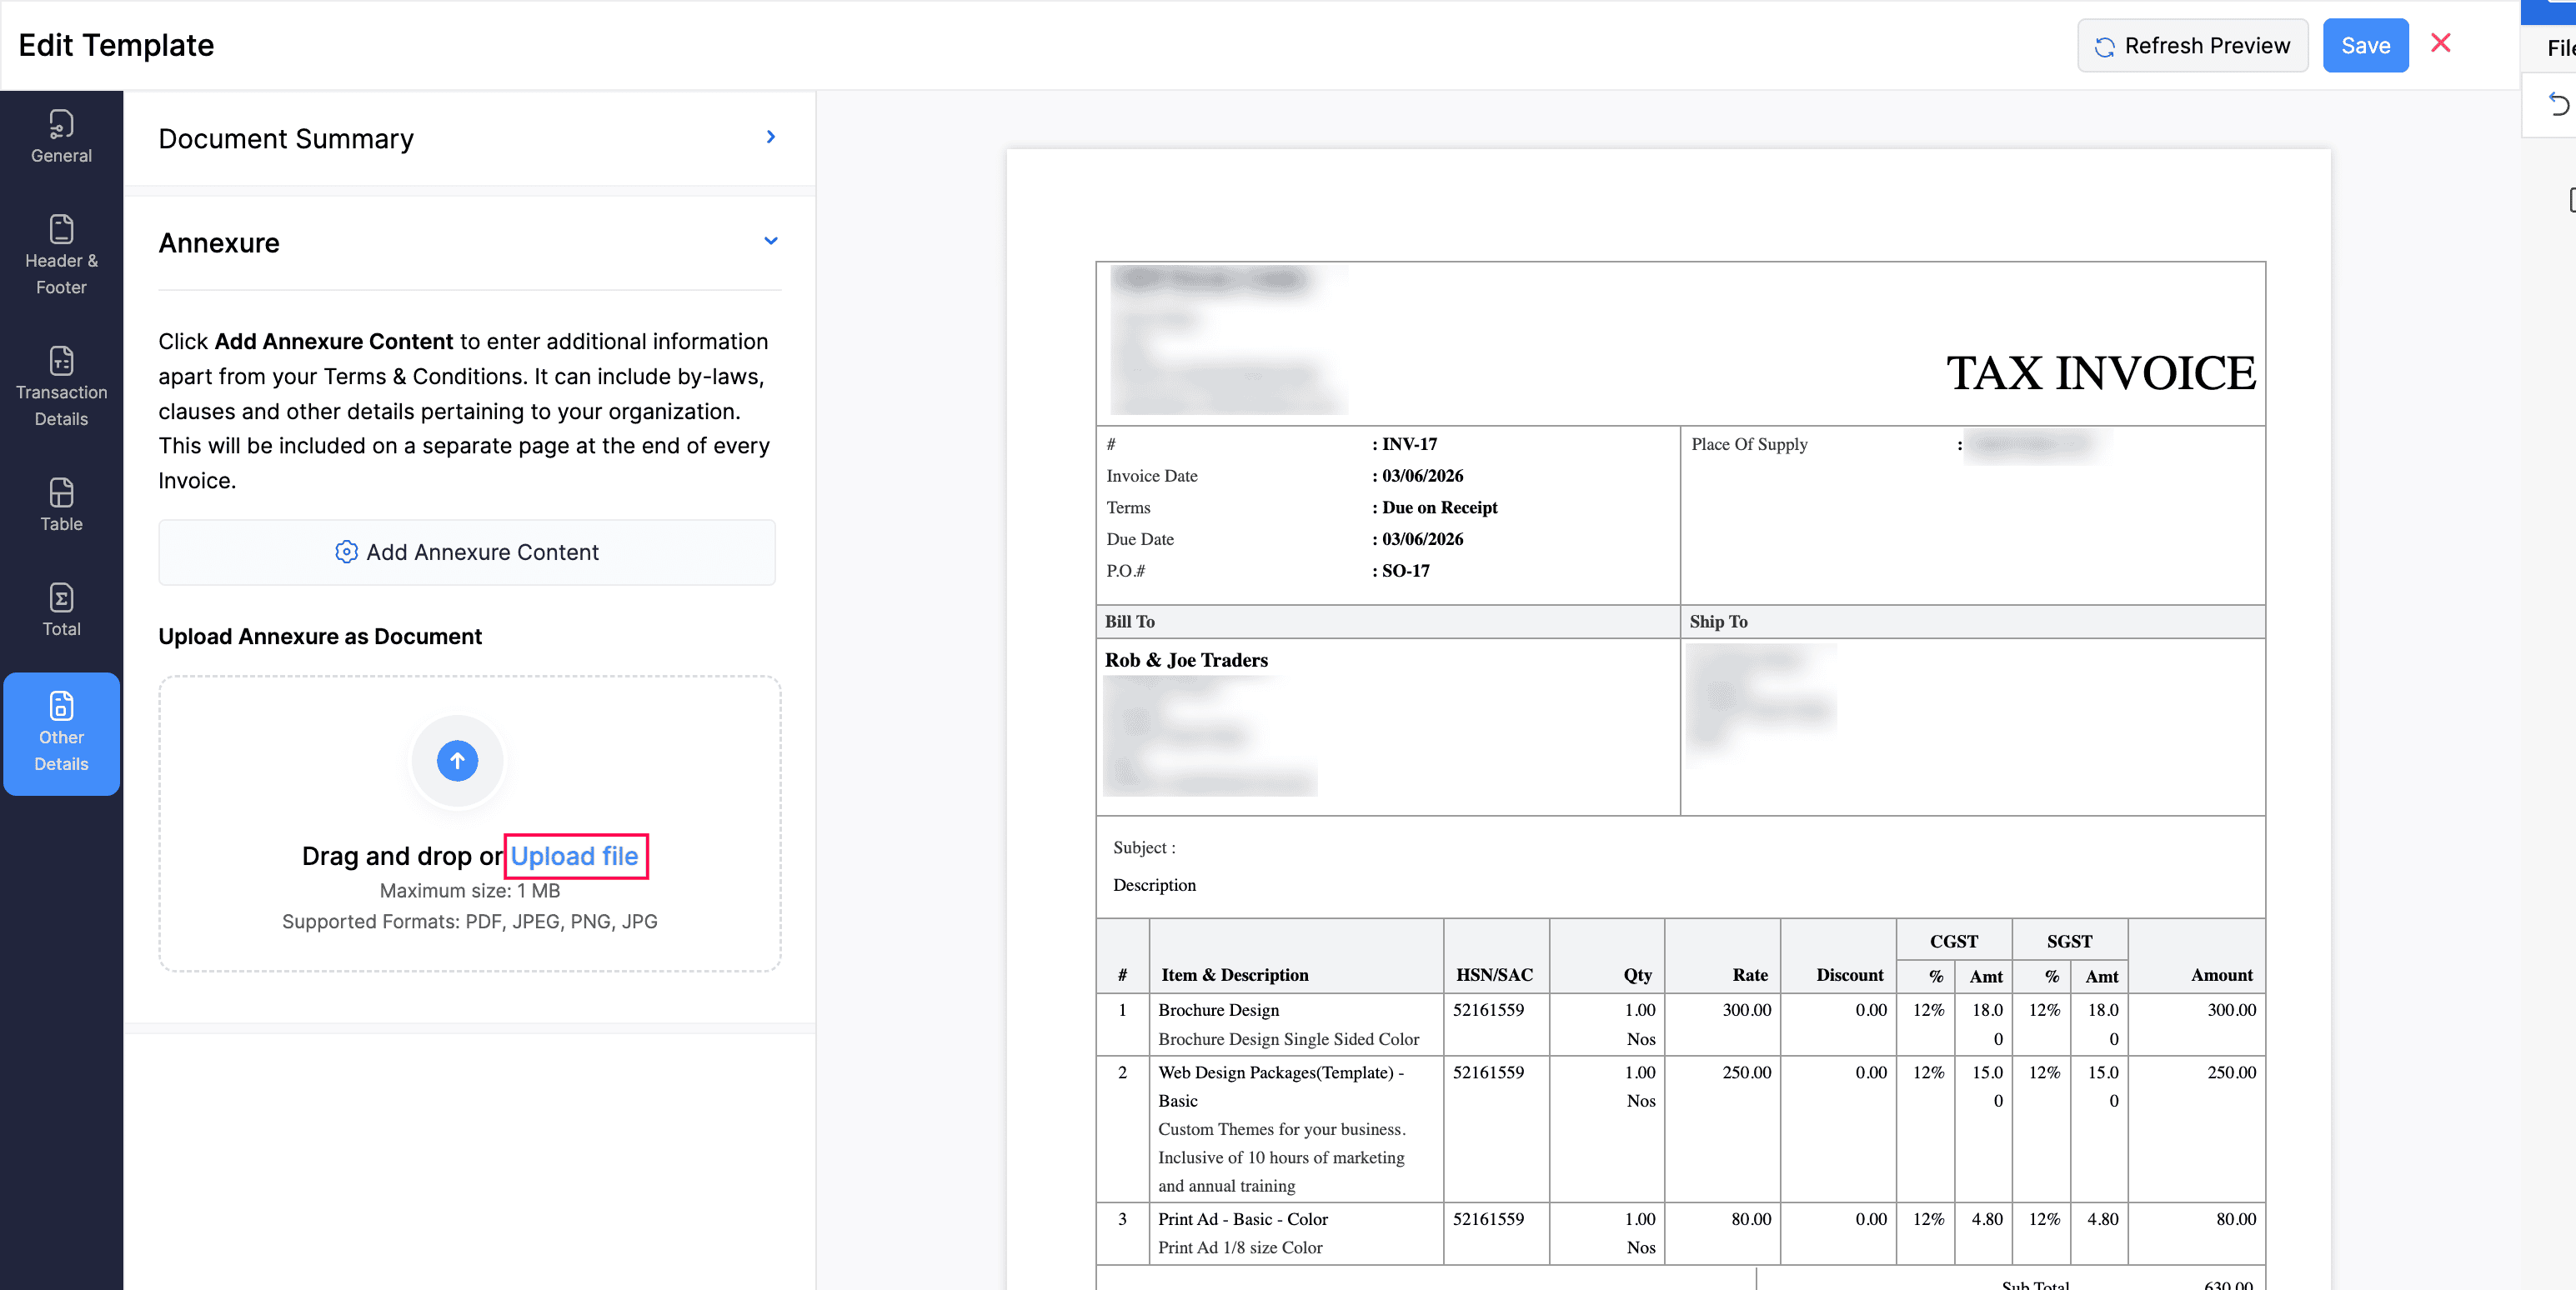This screenshot has width=2576, height=1290.
Task: Click the 'Item & Description' column header
Action: pyautogui.click(x=1234, y=975)
